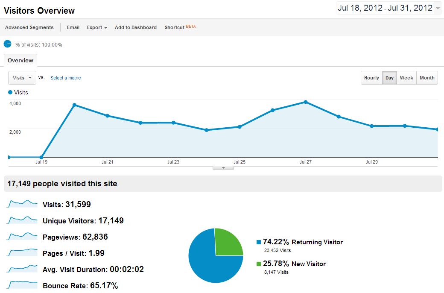Click the Visits sparkline thumbnail
Viewport: 444px width, 293px height.
pyautogui.click(x=22, y=204)
